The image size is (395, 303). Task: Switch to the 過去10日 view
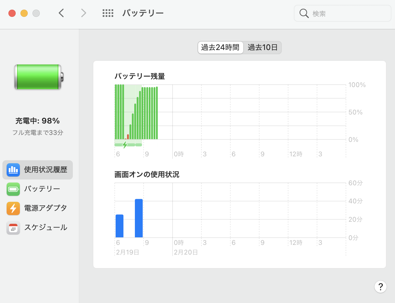[x=262, y=47]
